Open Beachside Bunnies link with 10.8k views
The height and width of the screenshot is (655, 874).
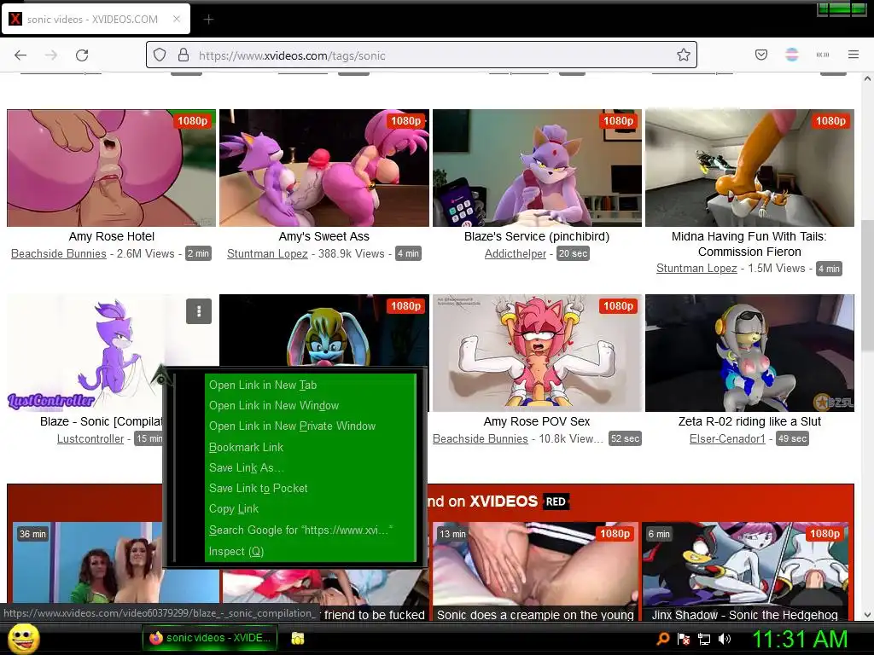480,438
